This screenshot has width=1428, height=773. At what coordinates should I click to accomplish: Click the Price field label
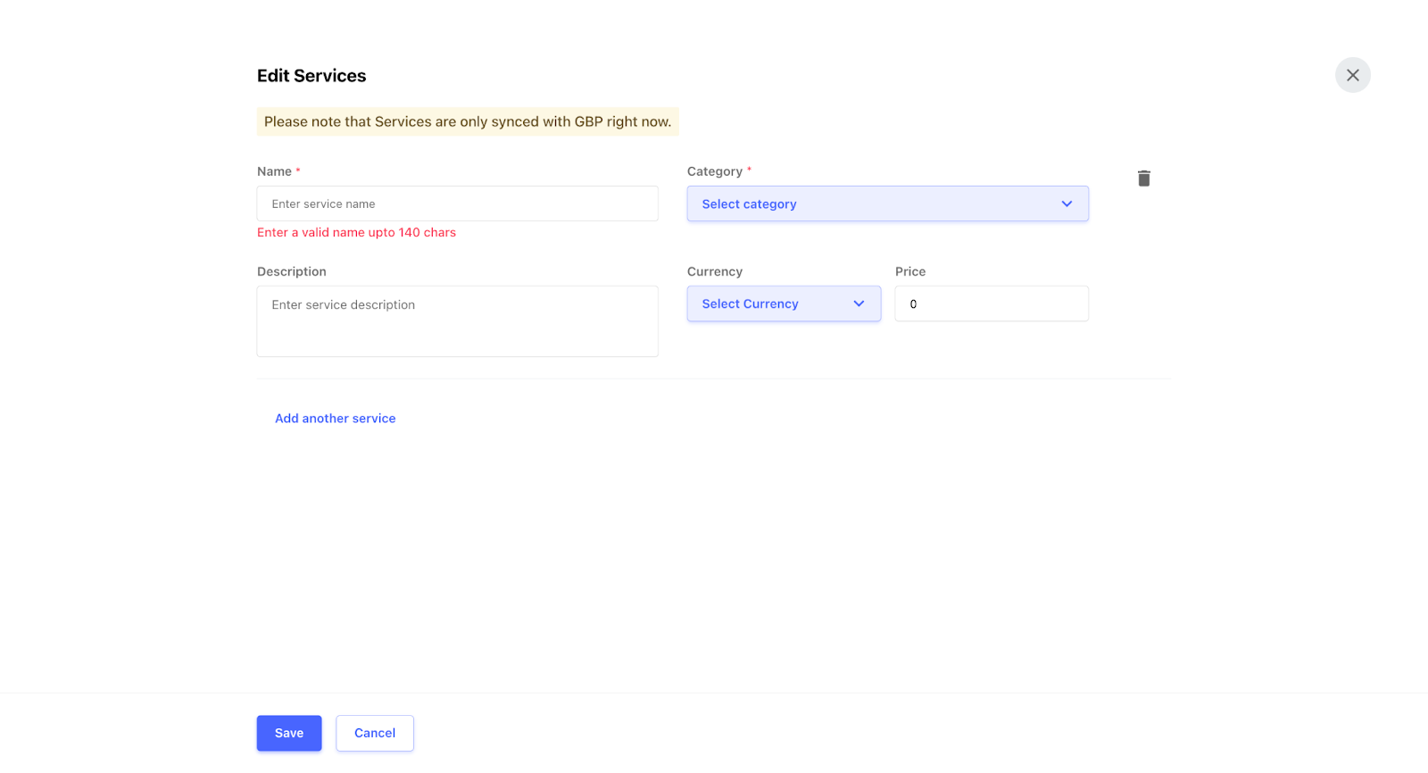tap(910, 271)
